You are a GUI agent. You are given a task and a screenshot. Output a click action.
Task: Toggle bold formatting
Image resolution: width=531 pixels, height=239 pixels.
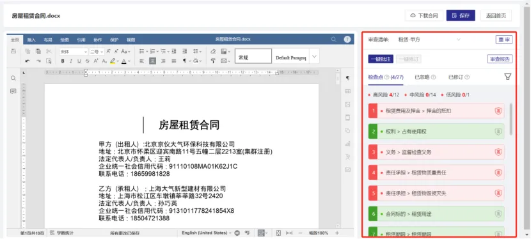pos(63,61)
